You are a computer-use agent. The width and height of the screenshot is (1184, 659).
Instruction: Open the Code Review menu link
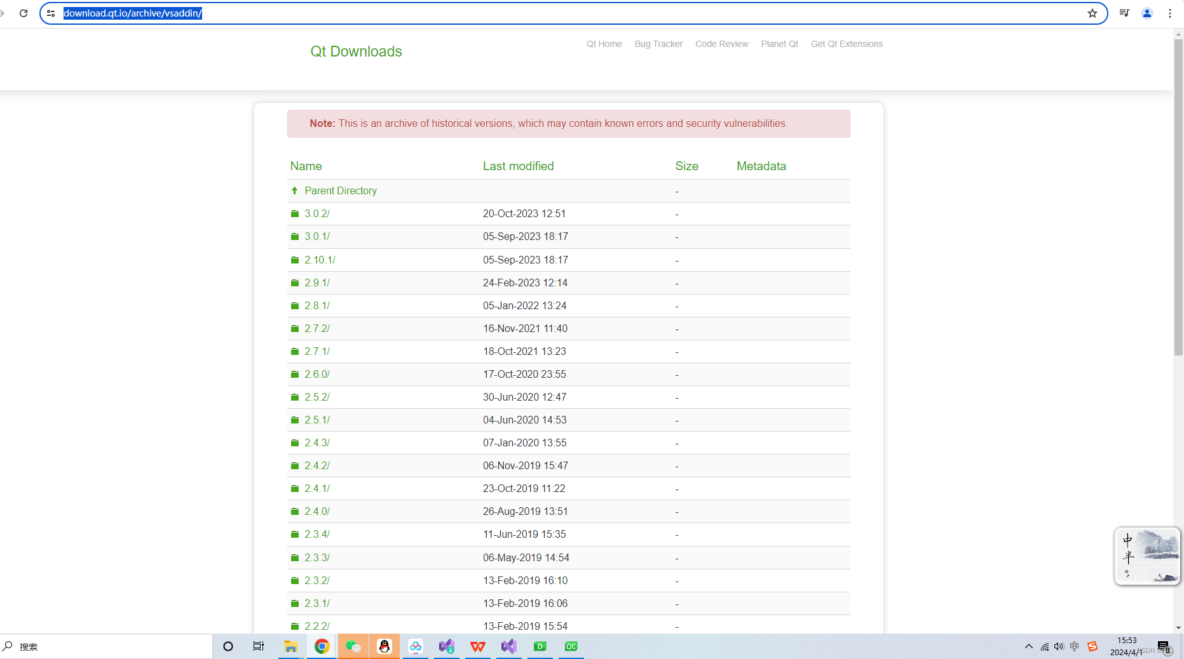pyautogui.click(x=722, y=44)
